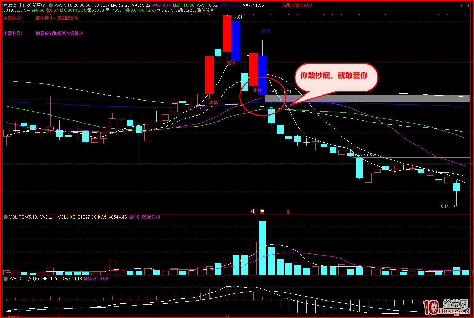Screen dimensions: 474x318
Task: Open the main chart MA indicator dropdown arrow
Action: (50, 5)
